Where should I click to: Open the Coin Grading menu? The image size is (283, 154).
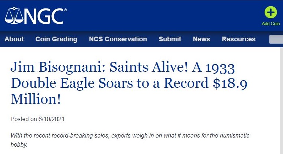pyautogui.click(x=56, y=39)
